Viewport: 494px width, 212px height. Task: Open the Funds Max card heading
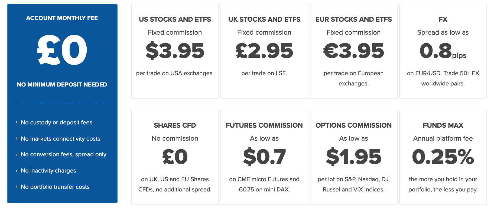(x=443, y=125)
